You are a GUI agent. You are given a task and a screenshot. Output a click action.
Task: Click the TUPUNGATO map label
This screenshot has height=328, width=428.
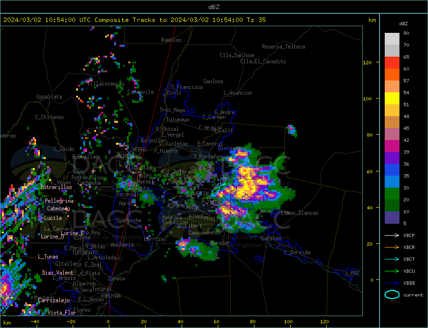coord(85,253)
